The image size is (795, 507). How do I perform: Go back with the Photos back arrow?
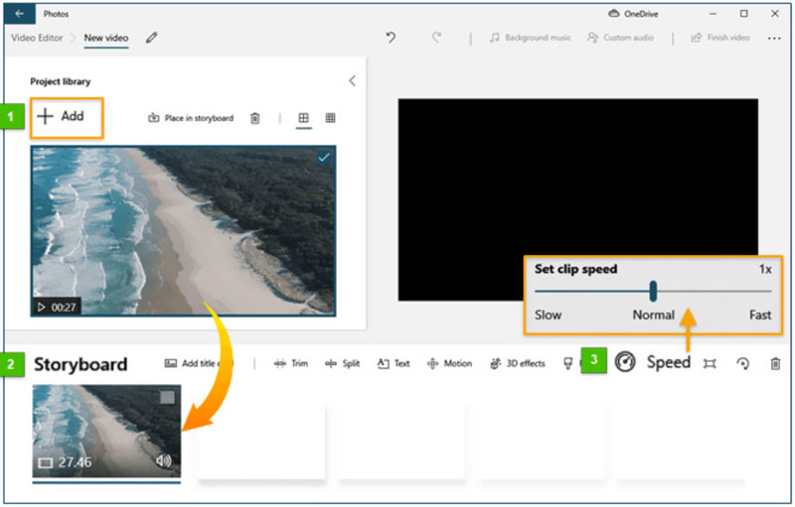coord(19,14)
